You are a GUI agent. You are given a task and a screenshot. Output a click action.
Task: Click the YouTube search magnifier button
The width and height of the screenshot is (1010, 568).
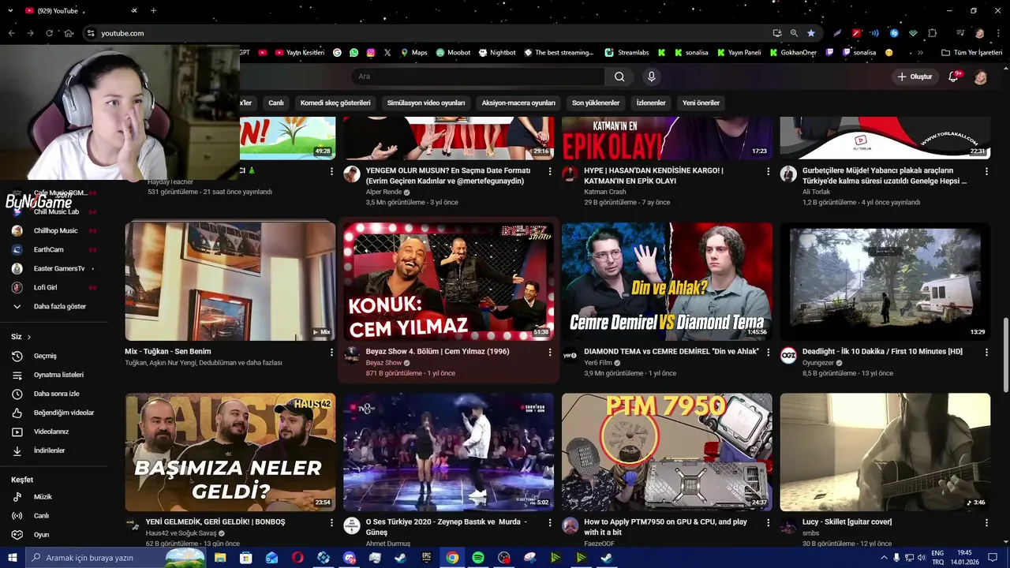[619, 77]
